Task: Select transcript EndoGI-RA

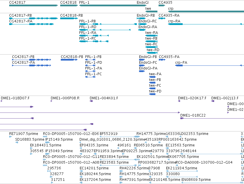Action: [142, 30]
